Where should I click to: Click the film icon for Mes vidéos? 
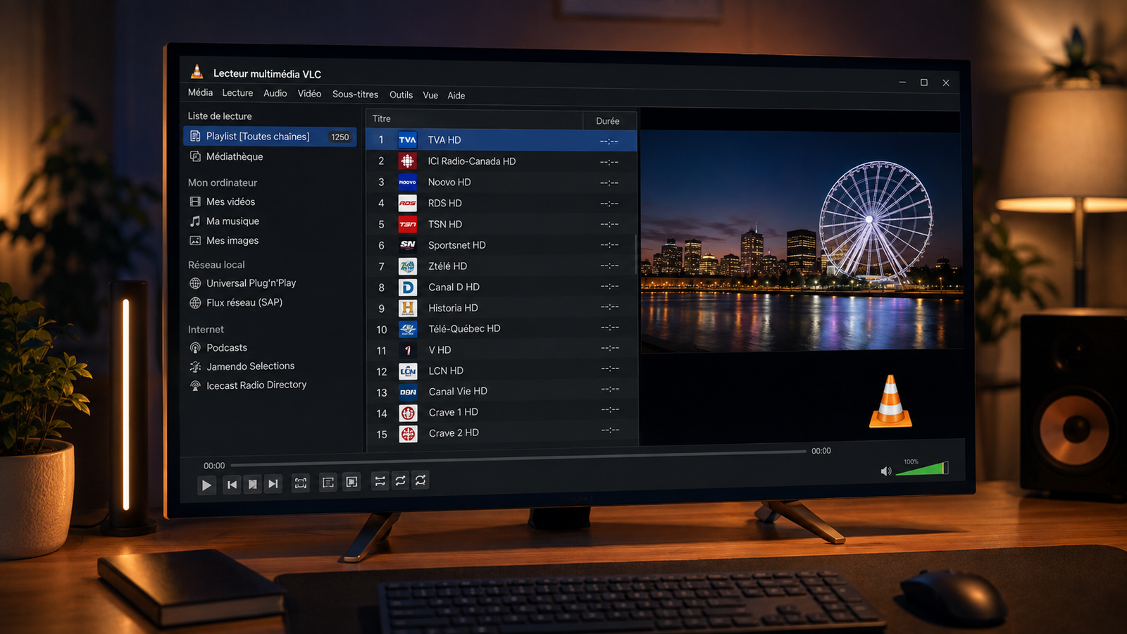(x=195, y=201)
